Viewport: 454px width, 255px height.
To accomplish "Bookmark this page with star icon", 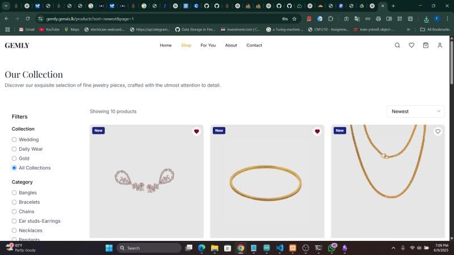I will [x=295, y=19].
